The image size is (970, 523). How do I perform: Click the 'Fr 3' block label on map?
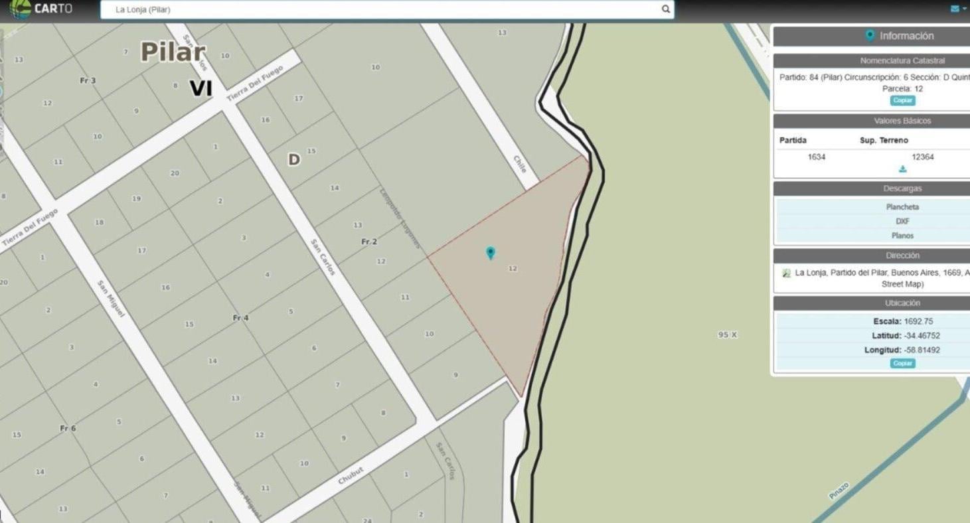(88, 80)
